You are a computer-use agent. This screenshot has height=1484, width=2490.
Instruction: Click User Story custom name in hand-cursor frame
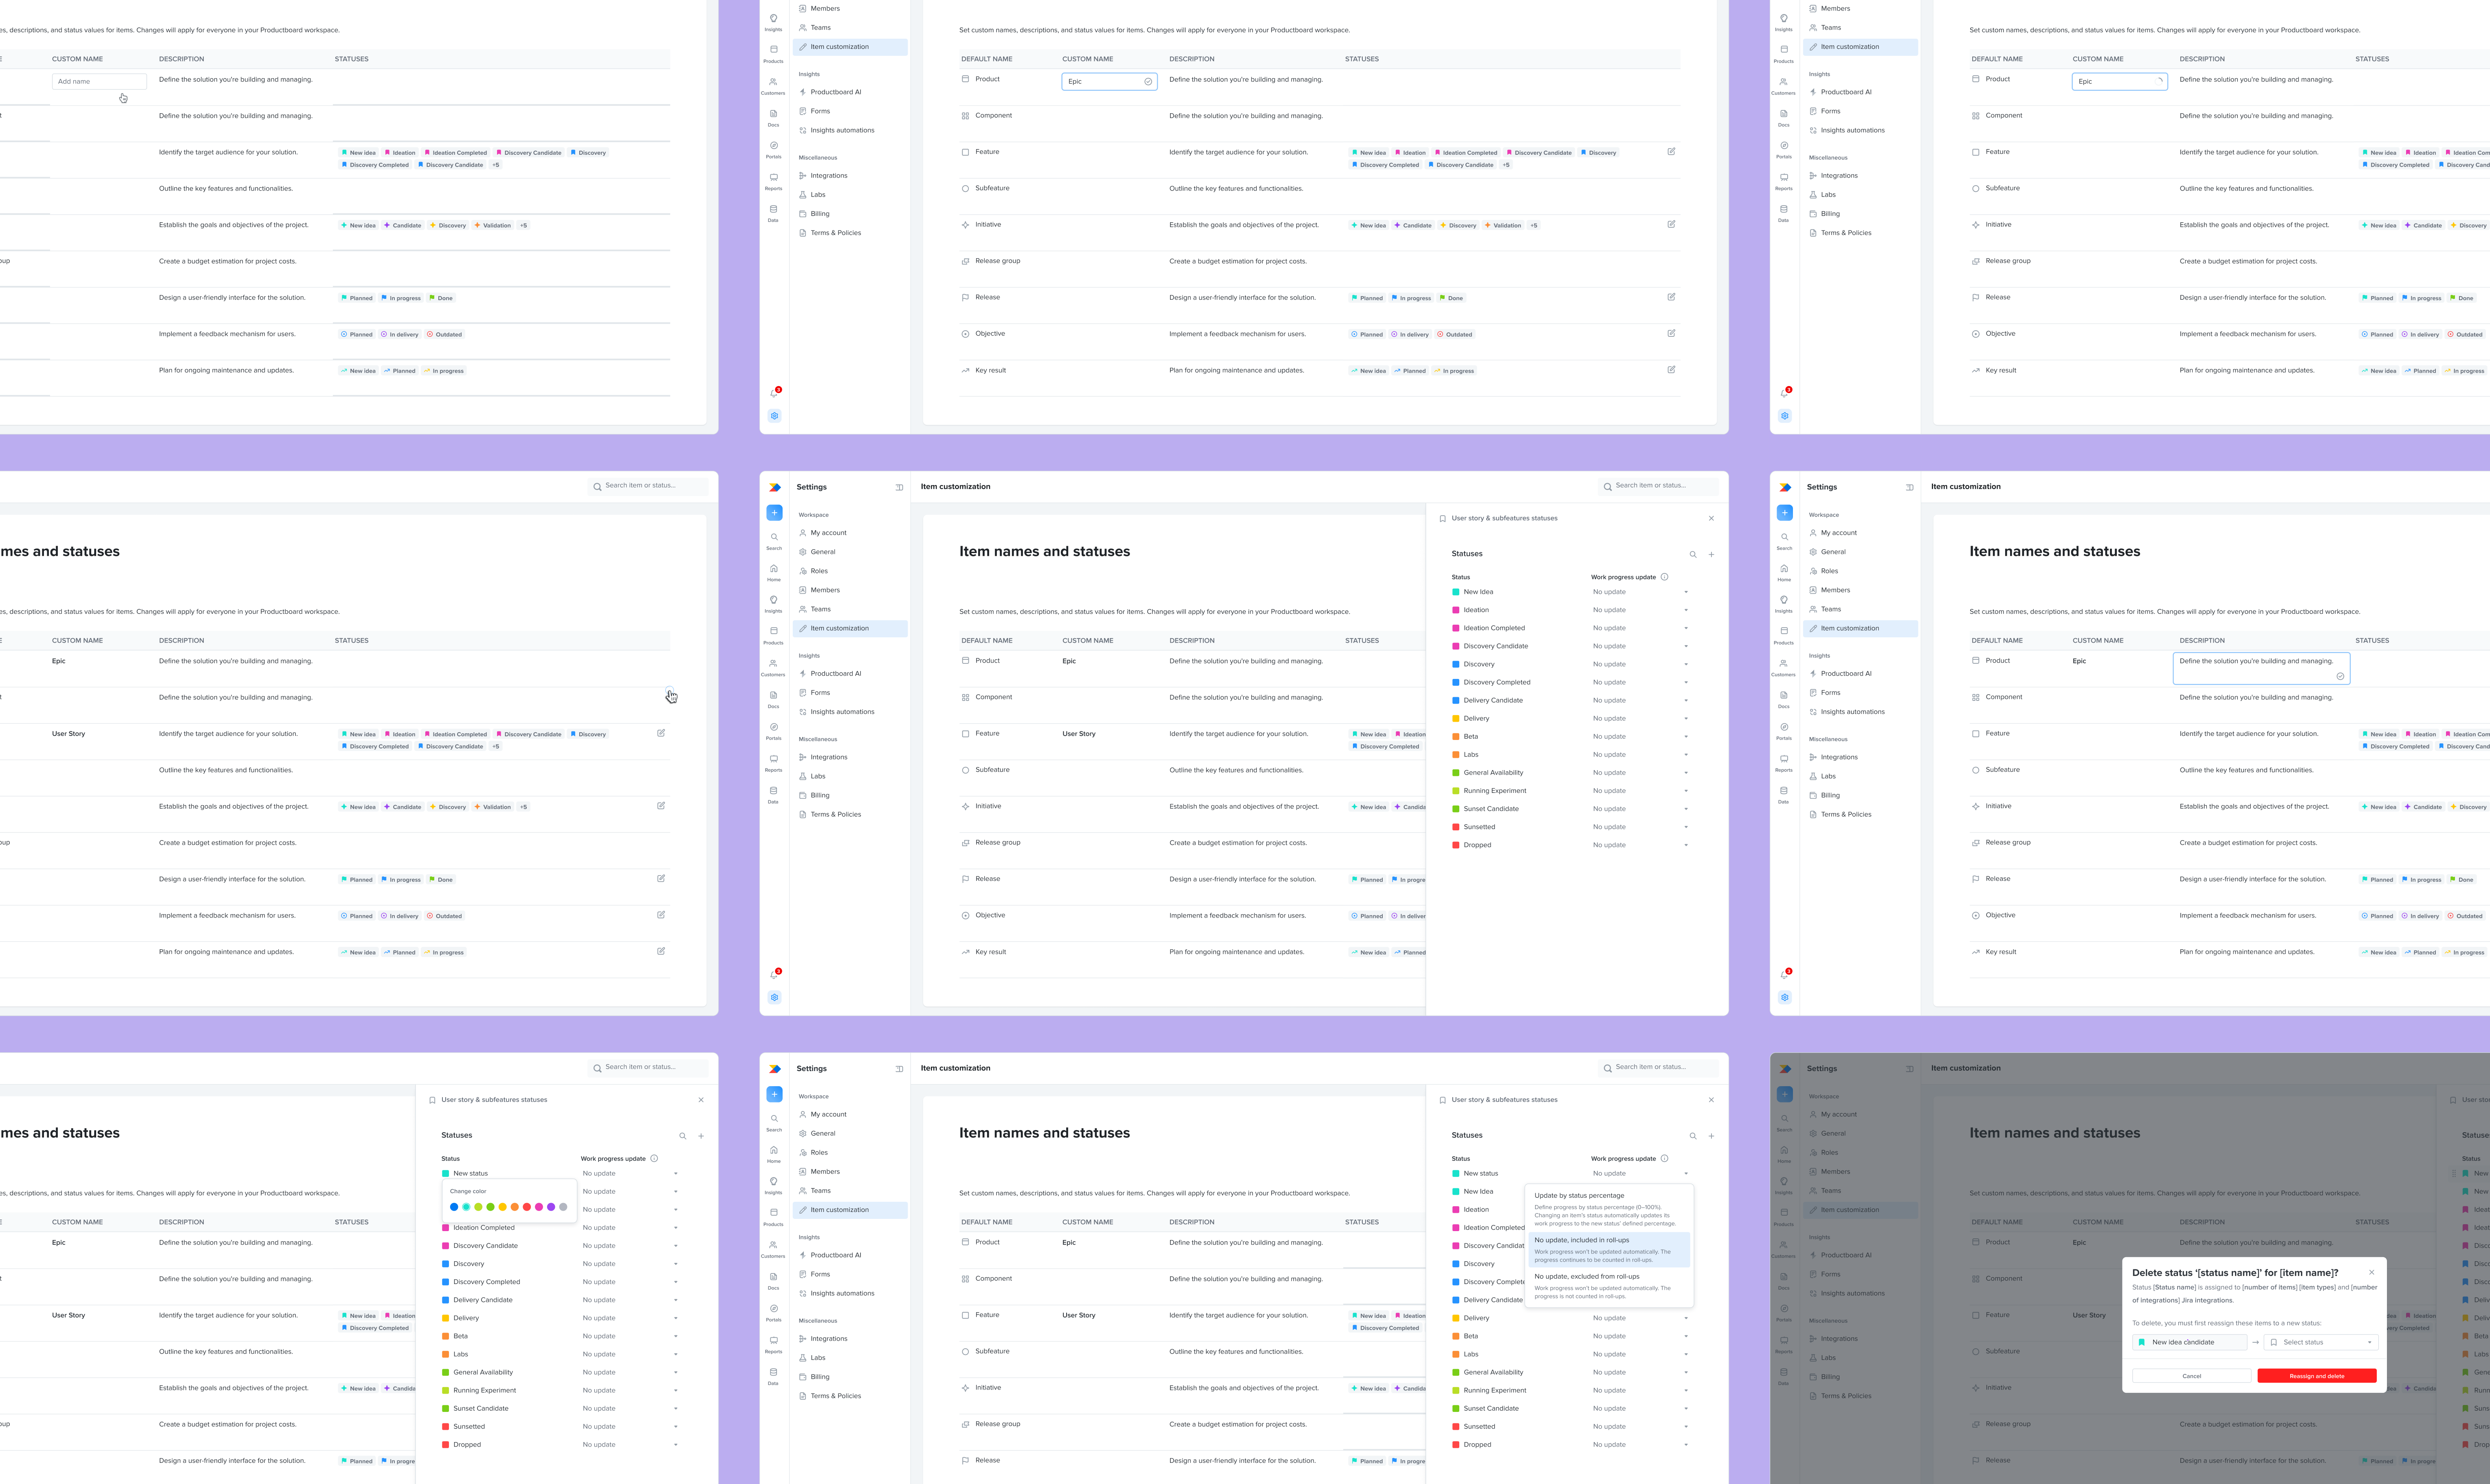pos(69,734)
